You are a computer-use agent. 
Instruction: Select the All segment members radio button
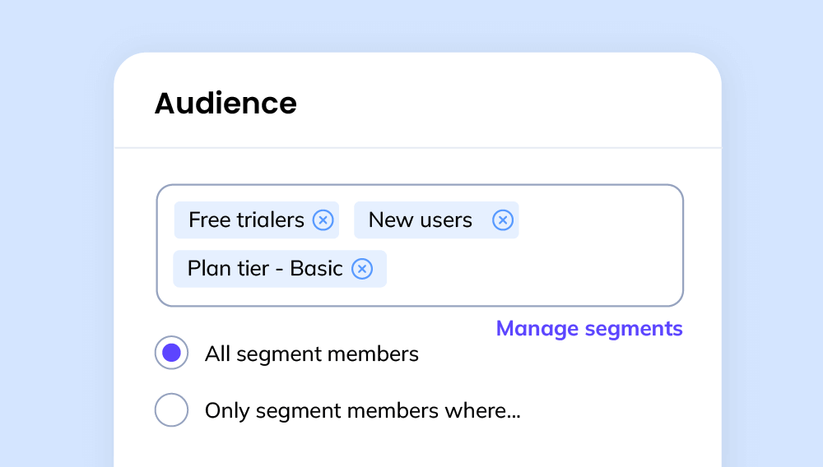pos(172,353)
